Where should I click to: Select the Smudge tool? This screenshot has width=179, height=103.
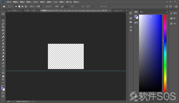pos(3,56)
